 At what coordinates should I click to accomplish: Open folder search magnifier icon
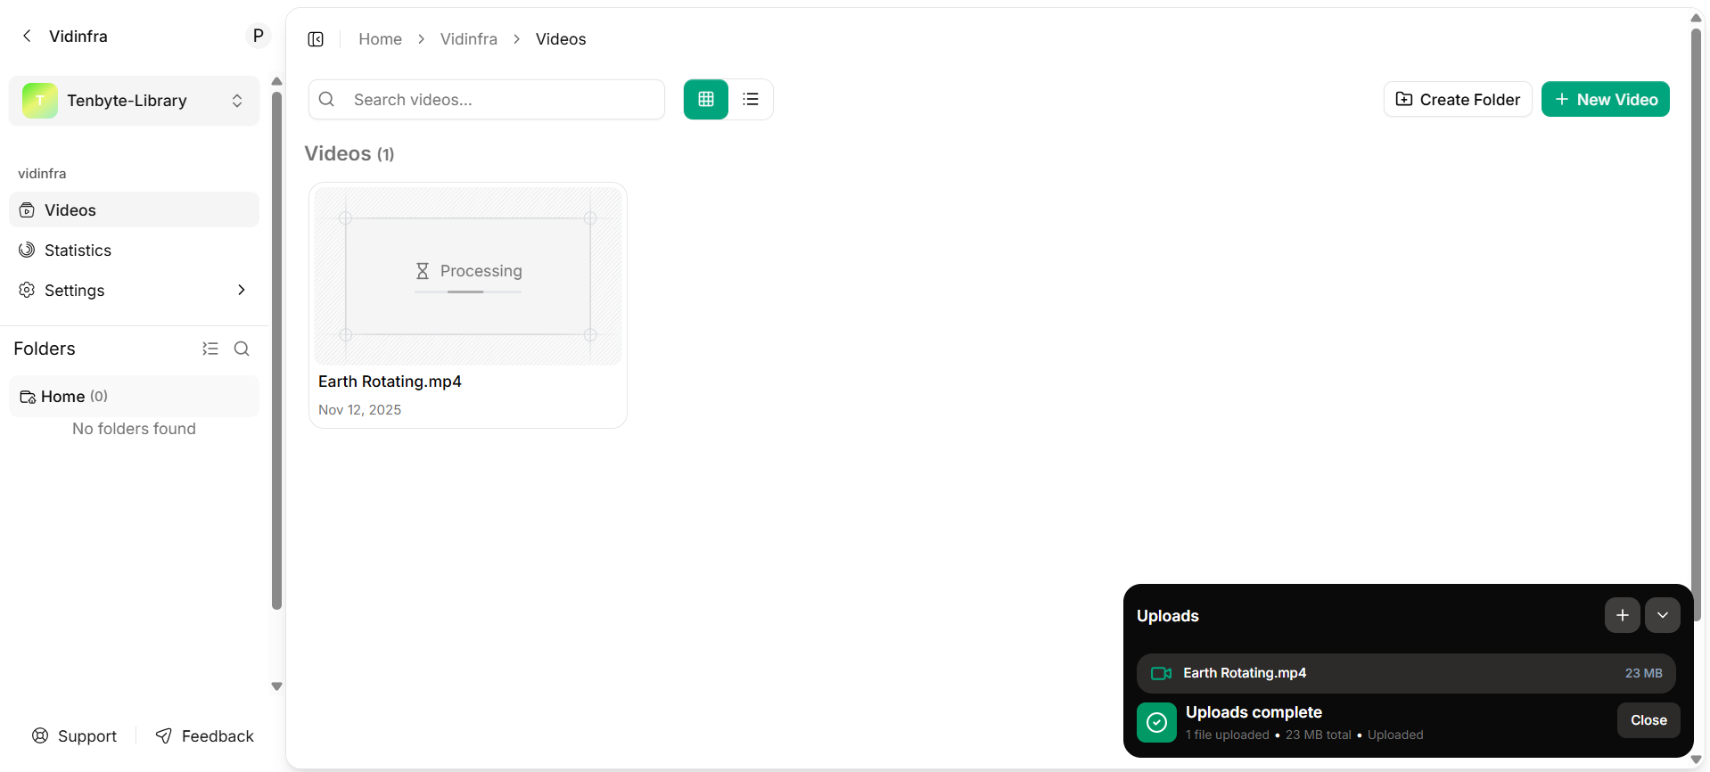242,349
